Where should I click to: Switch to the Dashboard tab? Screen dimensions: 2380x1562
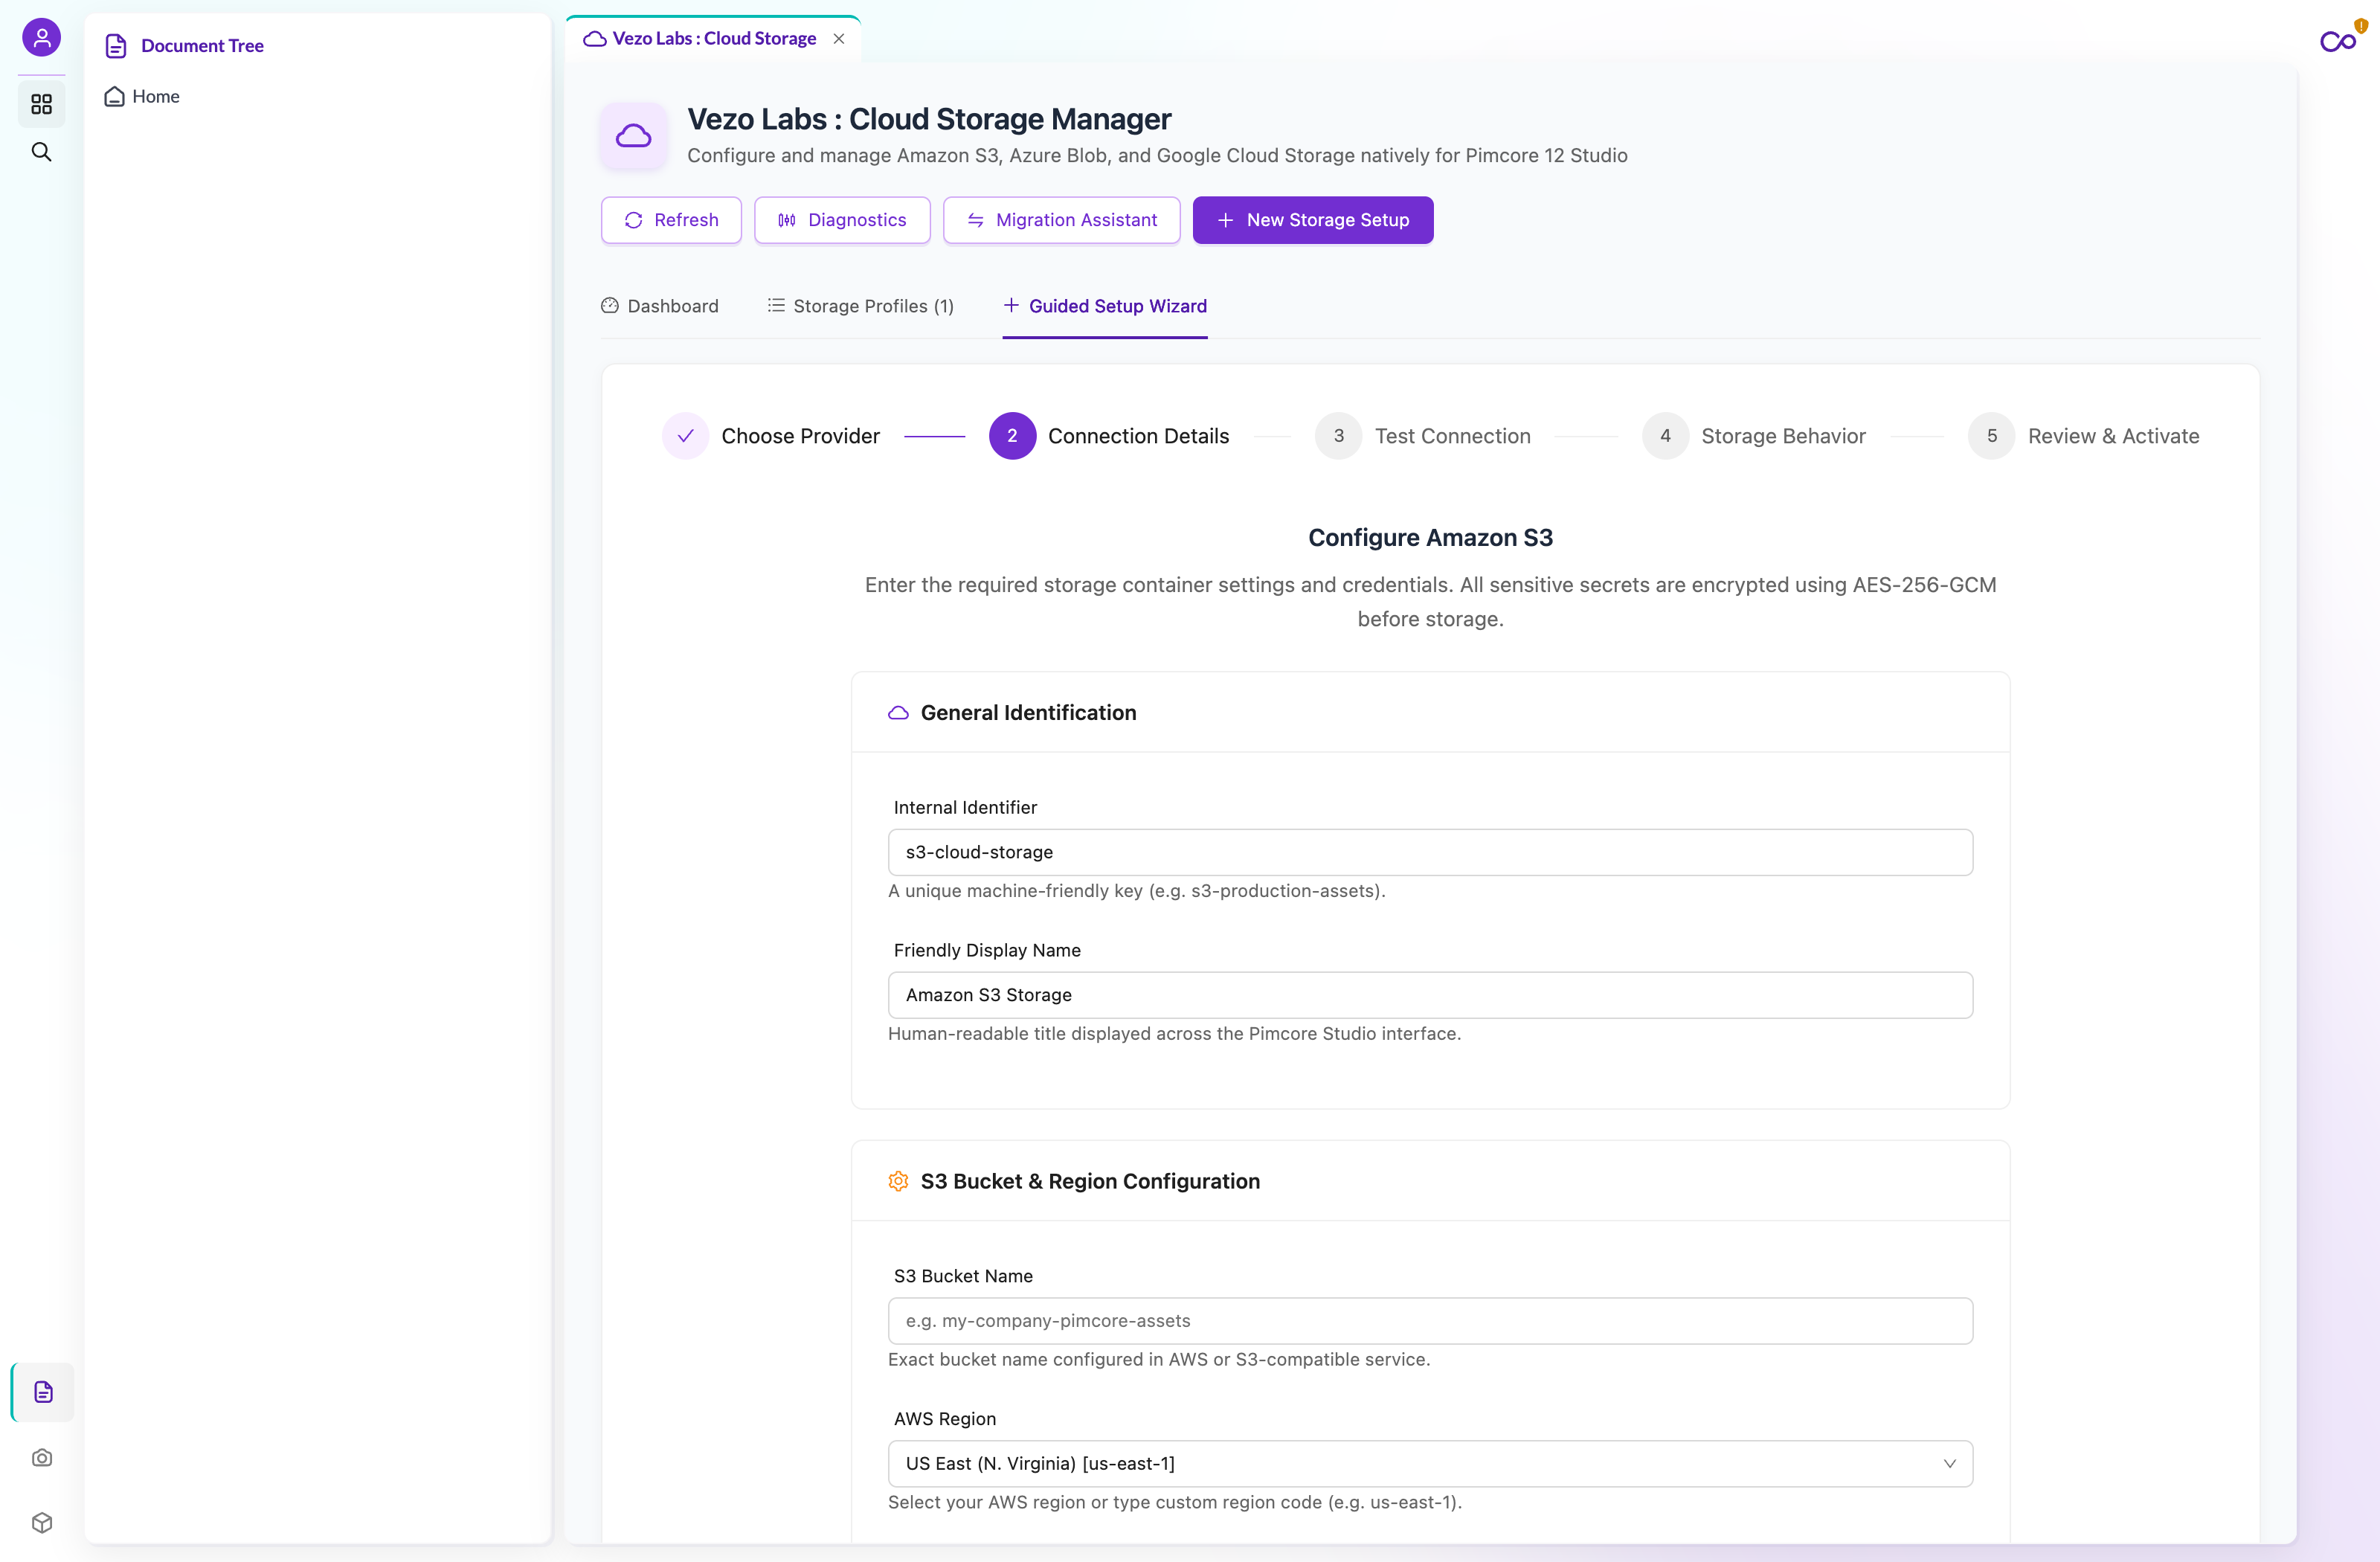click(660, 306)
